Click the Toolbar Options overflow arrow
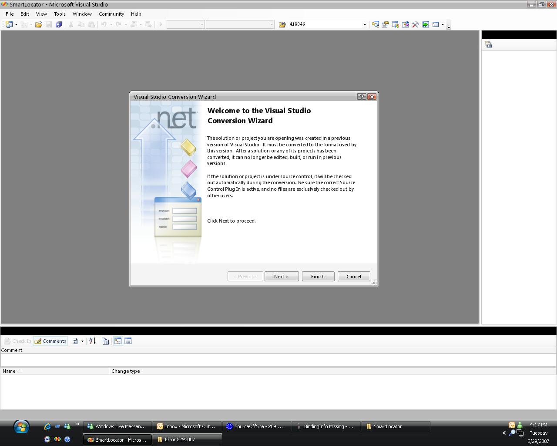The height and width of the screenshot is (446, 557). 449,25
